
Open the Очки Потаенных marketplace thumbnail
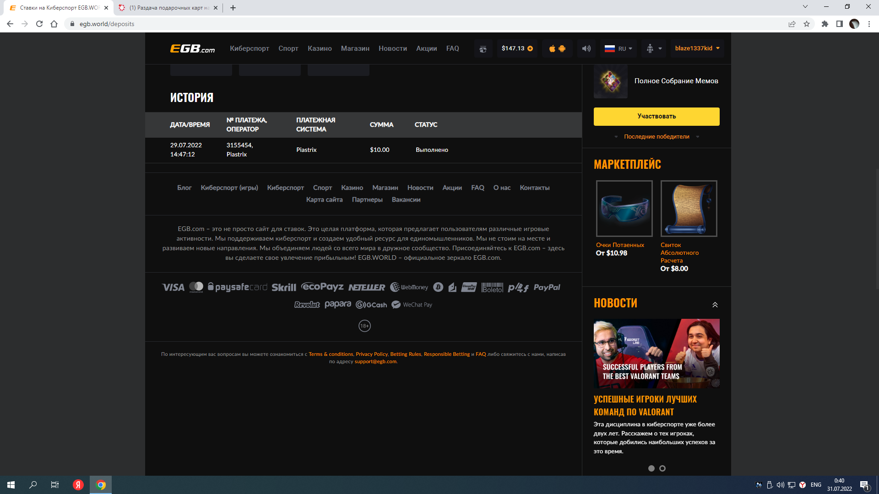click(x=624, y=209)
